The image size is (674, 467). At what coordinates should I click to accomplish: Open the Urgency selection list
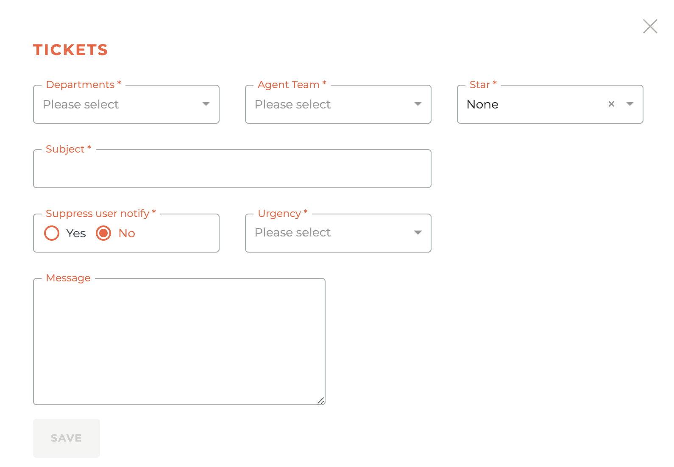pos(338,233)
